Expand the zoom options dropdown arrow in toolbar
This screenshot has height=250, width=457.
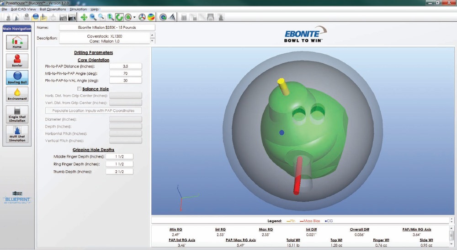pos(134,17)
